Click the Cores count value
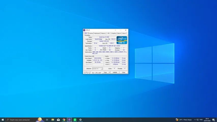Viewport: 217px width, 122px height. point(114,68)
